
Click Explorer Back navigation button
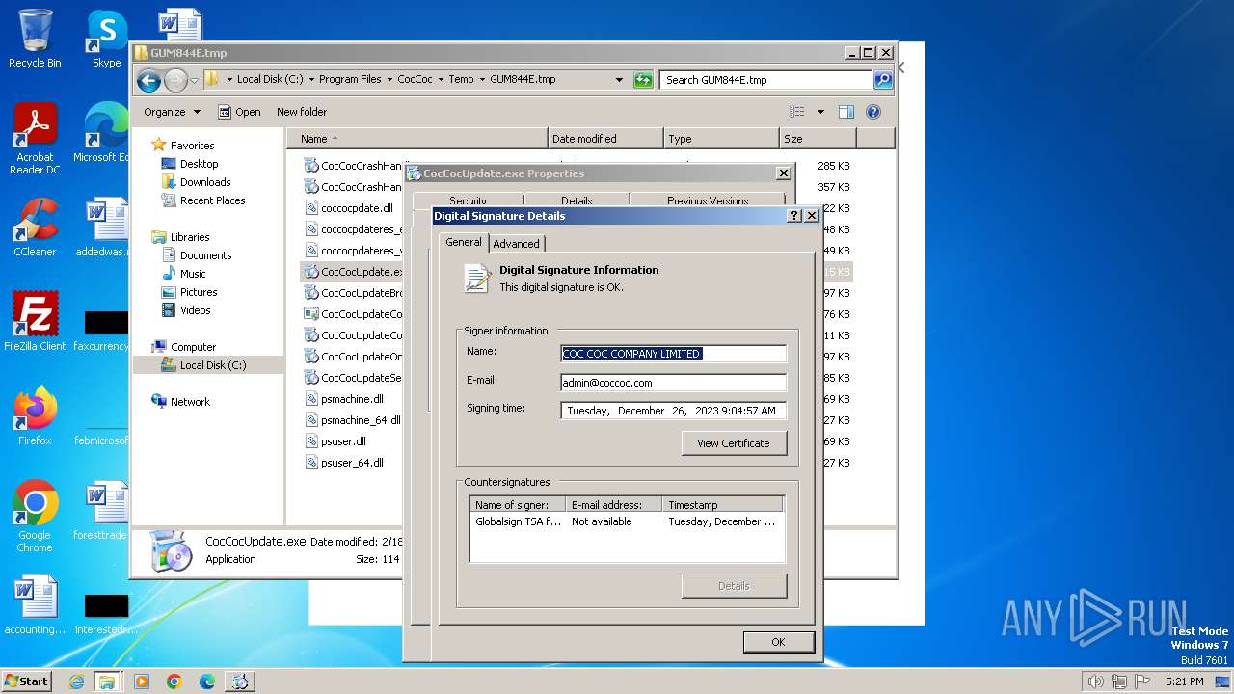click(148, 80)
